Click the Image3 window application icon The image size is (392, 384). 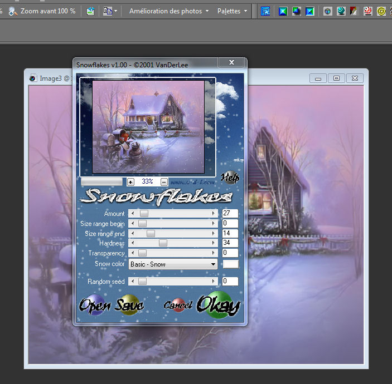pos(33,78)
